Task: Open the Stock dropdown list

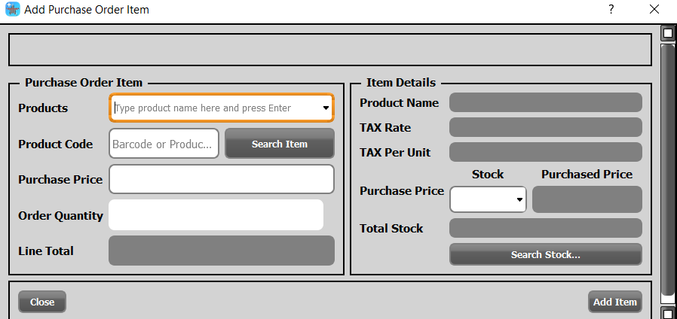Action: point(519,200)
